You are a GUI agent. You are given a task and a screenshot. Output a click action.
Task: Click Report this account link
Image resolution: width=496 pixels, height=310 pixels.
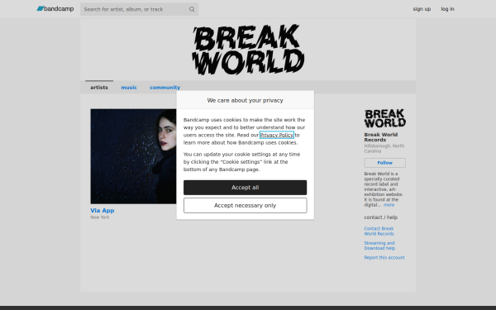384,257
